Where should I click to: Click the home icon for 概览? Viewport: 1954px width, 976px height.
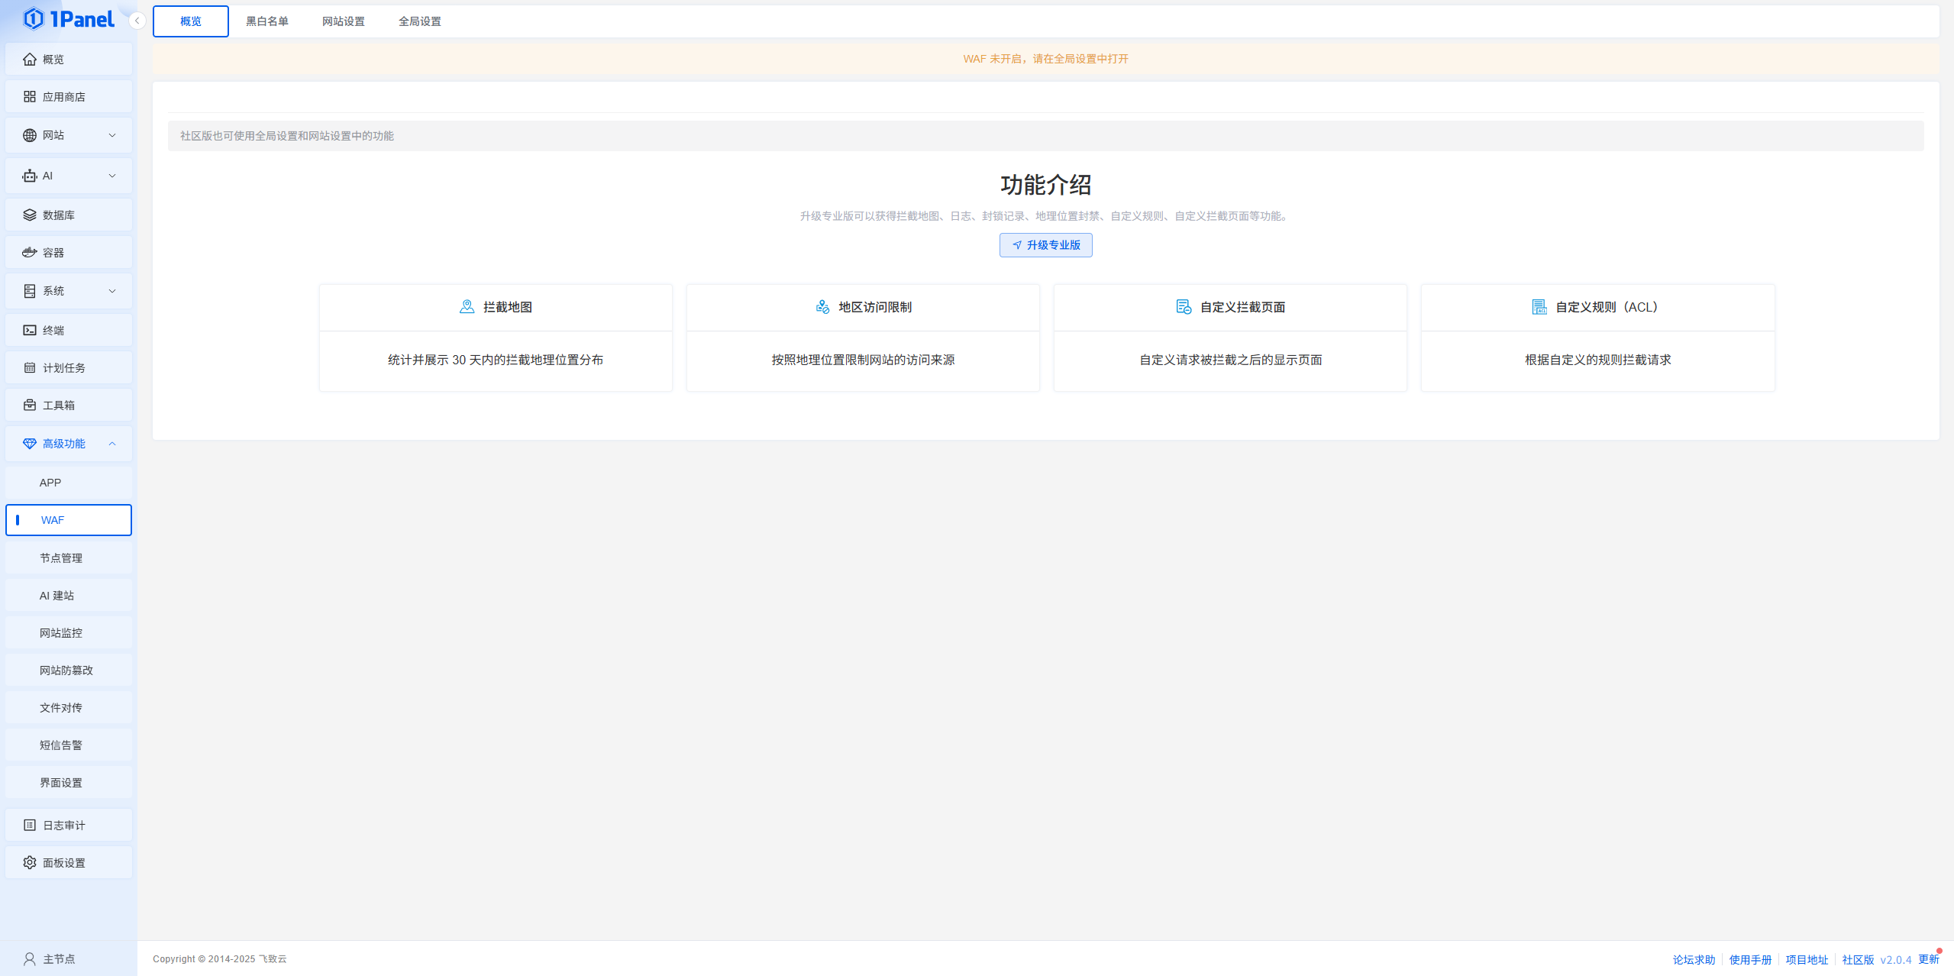(30, 60)
